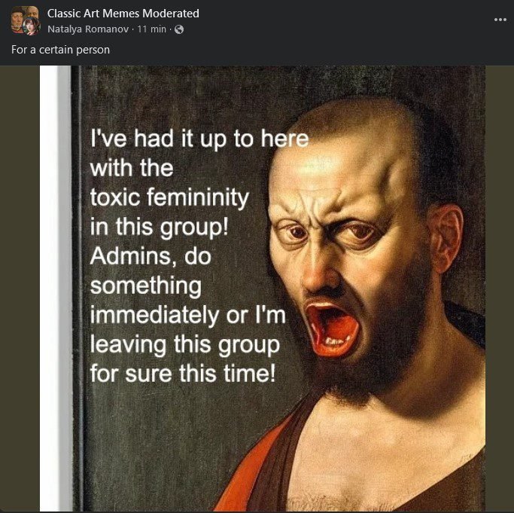Visit Natalya Romanov's profile name link
514x513 pixels.
point(89,30)
